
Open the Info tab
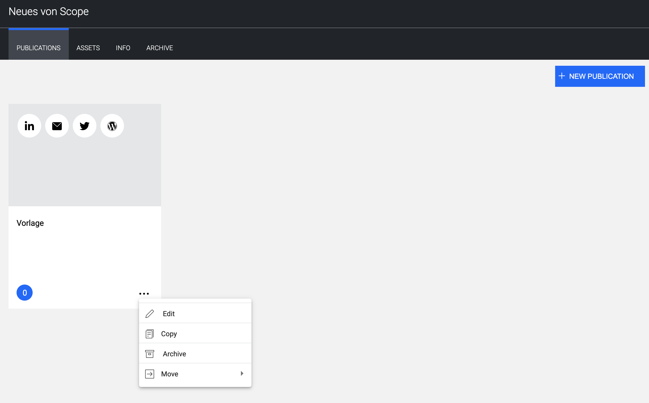123,48
